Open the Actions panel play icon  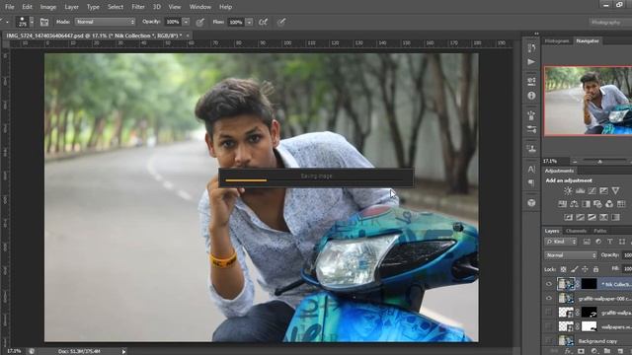(x=531, y=62)
